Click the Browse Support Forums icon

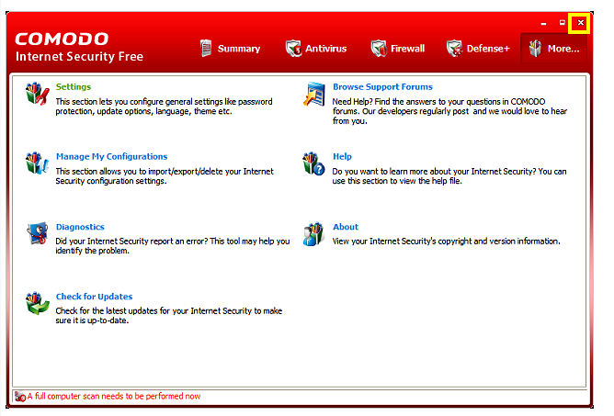point(314,94)
